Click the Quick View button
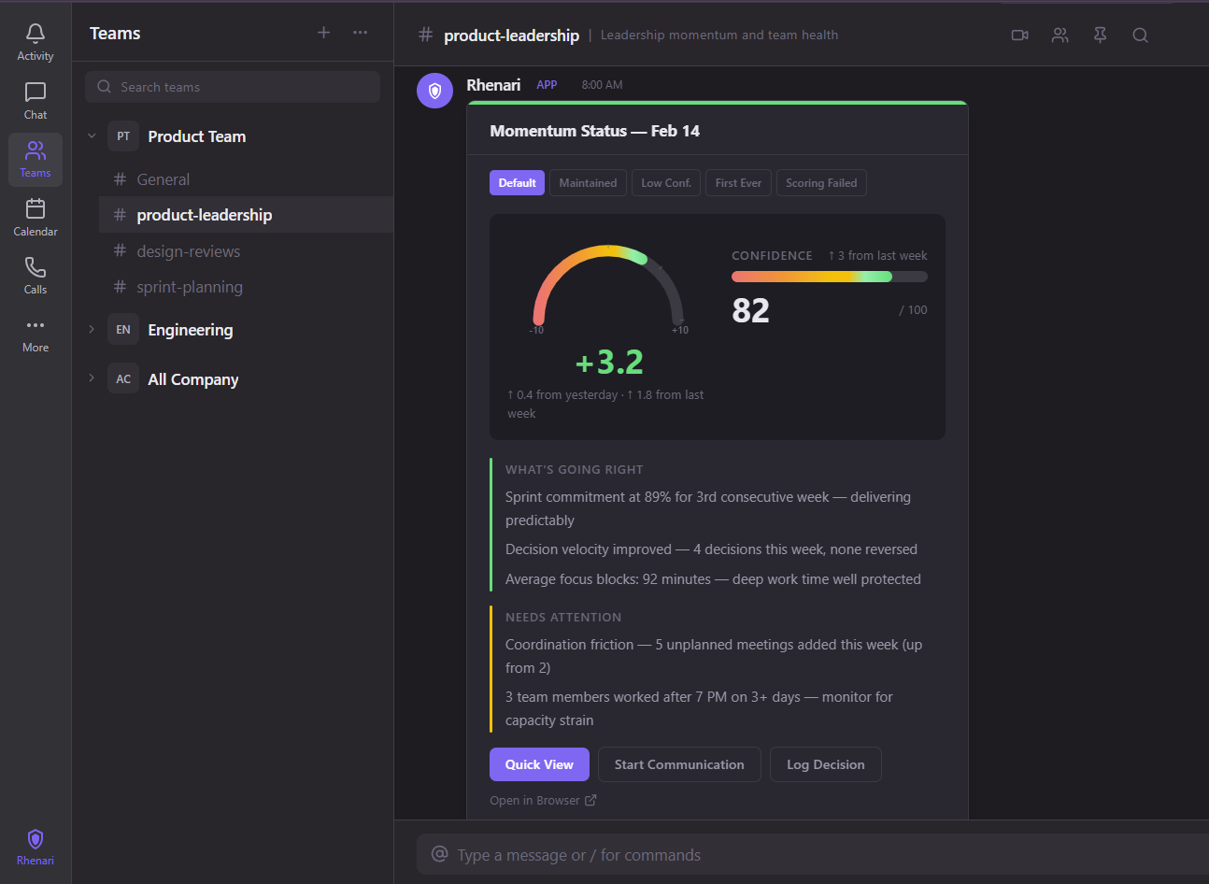Image resolution: width=1209 pixels, height=884 pixels. tap(539, 764)
